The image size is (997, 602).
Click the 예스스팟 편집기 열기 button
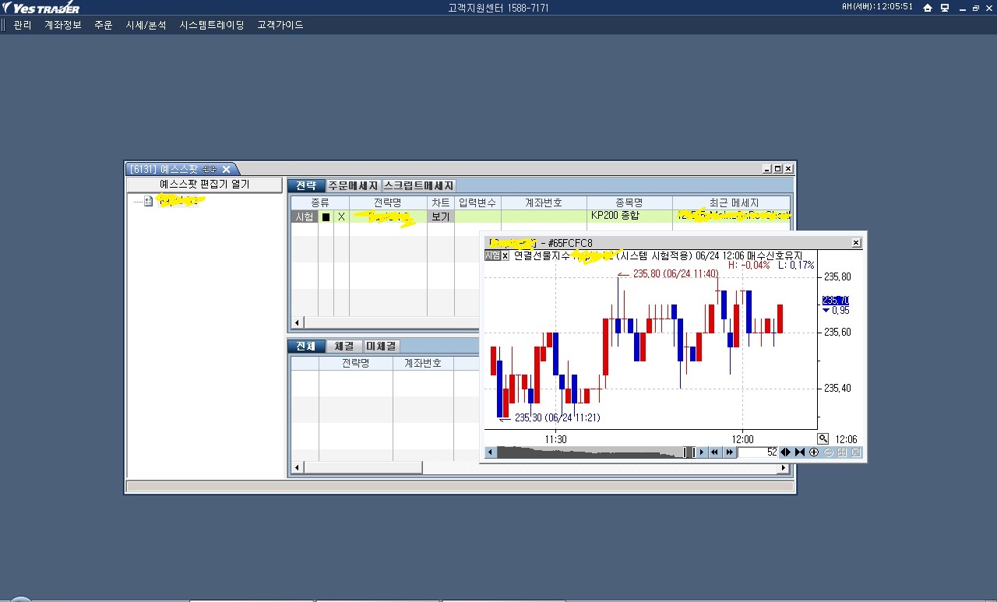(x=205, y=185)
